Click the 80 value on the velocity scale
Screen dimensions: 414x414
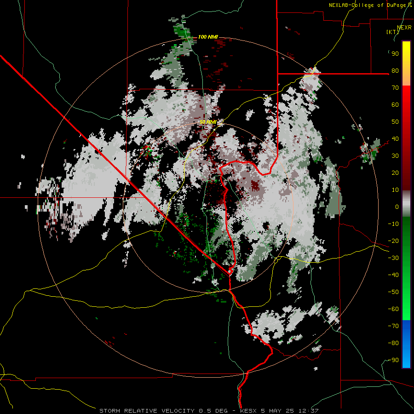click(x=395, y=70)
